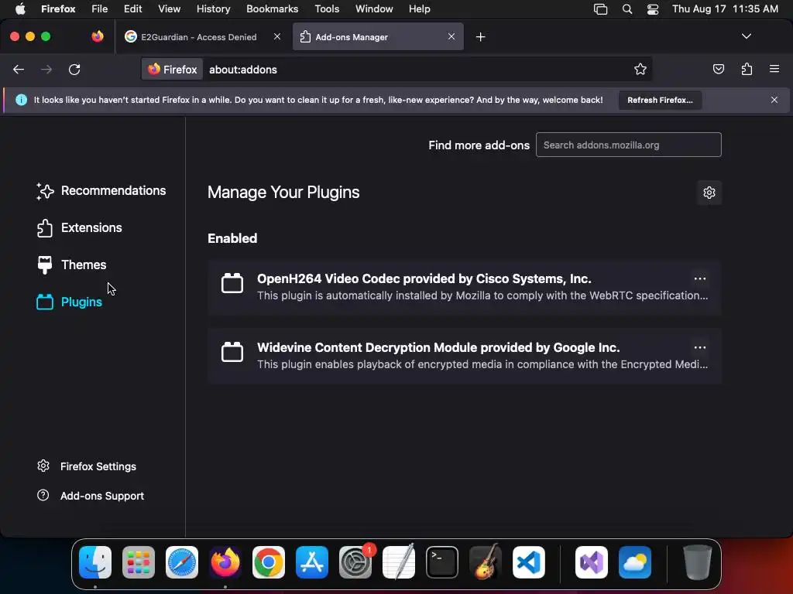Open a new tab
793x594 pixels.
(x=480, y=37)
